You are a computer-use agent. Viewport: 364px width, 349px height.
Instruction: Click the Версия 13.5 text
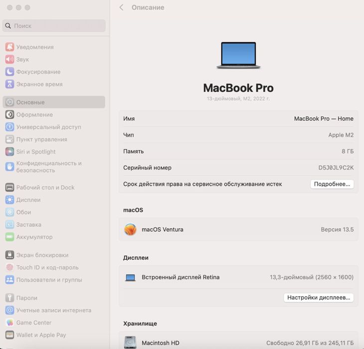click(x=337, y=229)
